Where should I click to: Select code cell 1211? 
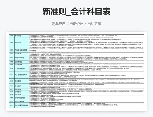[12, 101]
